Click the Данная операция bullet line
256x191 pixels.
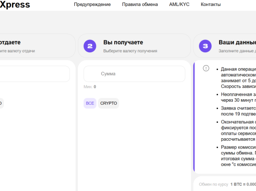coord(238,77)
